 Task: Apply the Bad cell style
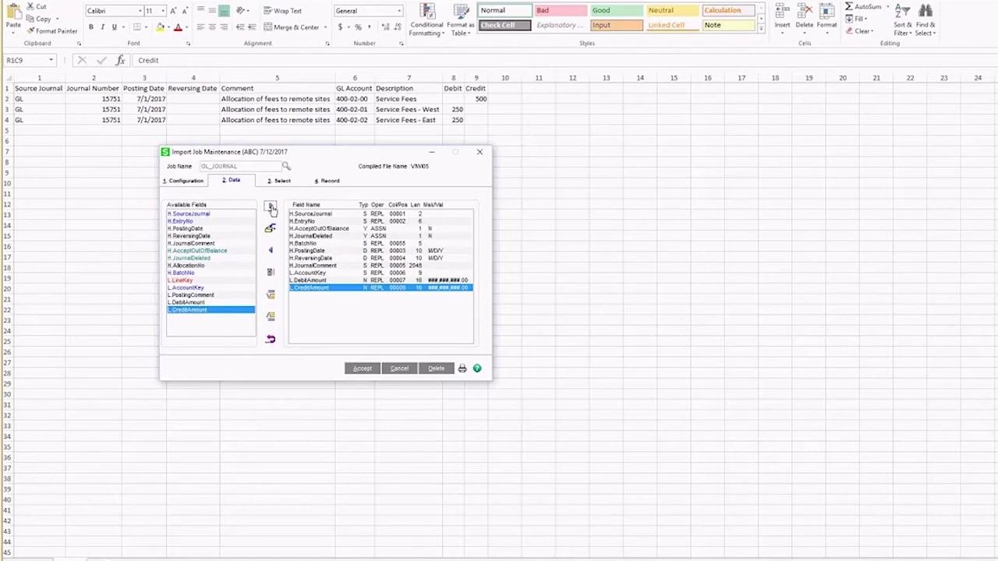pos(560,10)
